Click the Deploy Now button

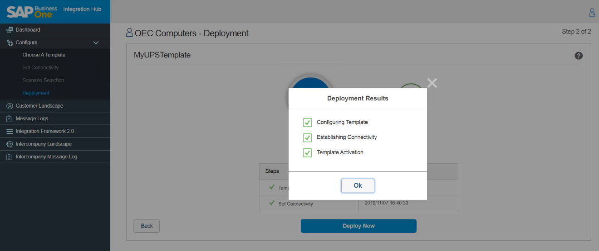point(358,226)
